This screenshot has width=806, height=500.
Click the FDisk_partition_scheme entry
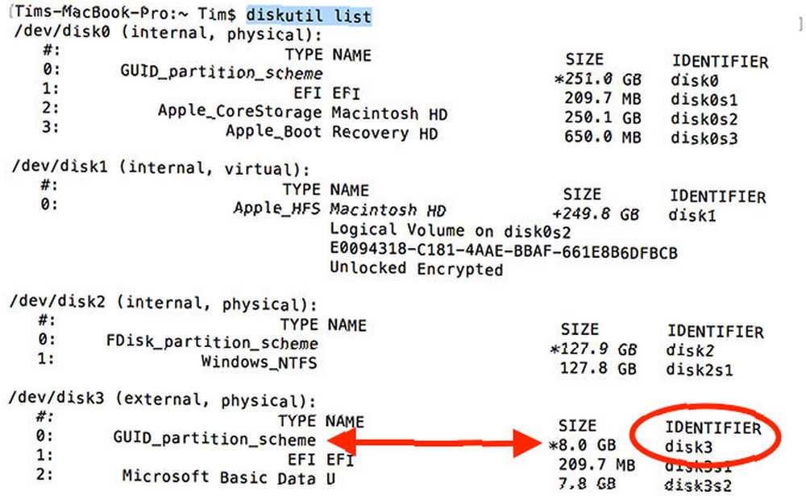[x=212, y=342]
